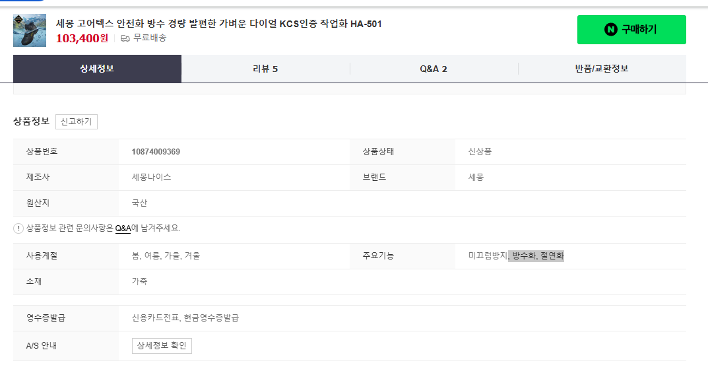Click the exclamation notice icon
The width and height of the screenshot is (708, 377).
(x=18, y=228)
